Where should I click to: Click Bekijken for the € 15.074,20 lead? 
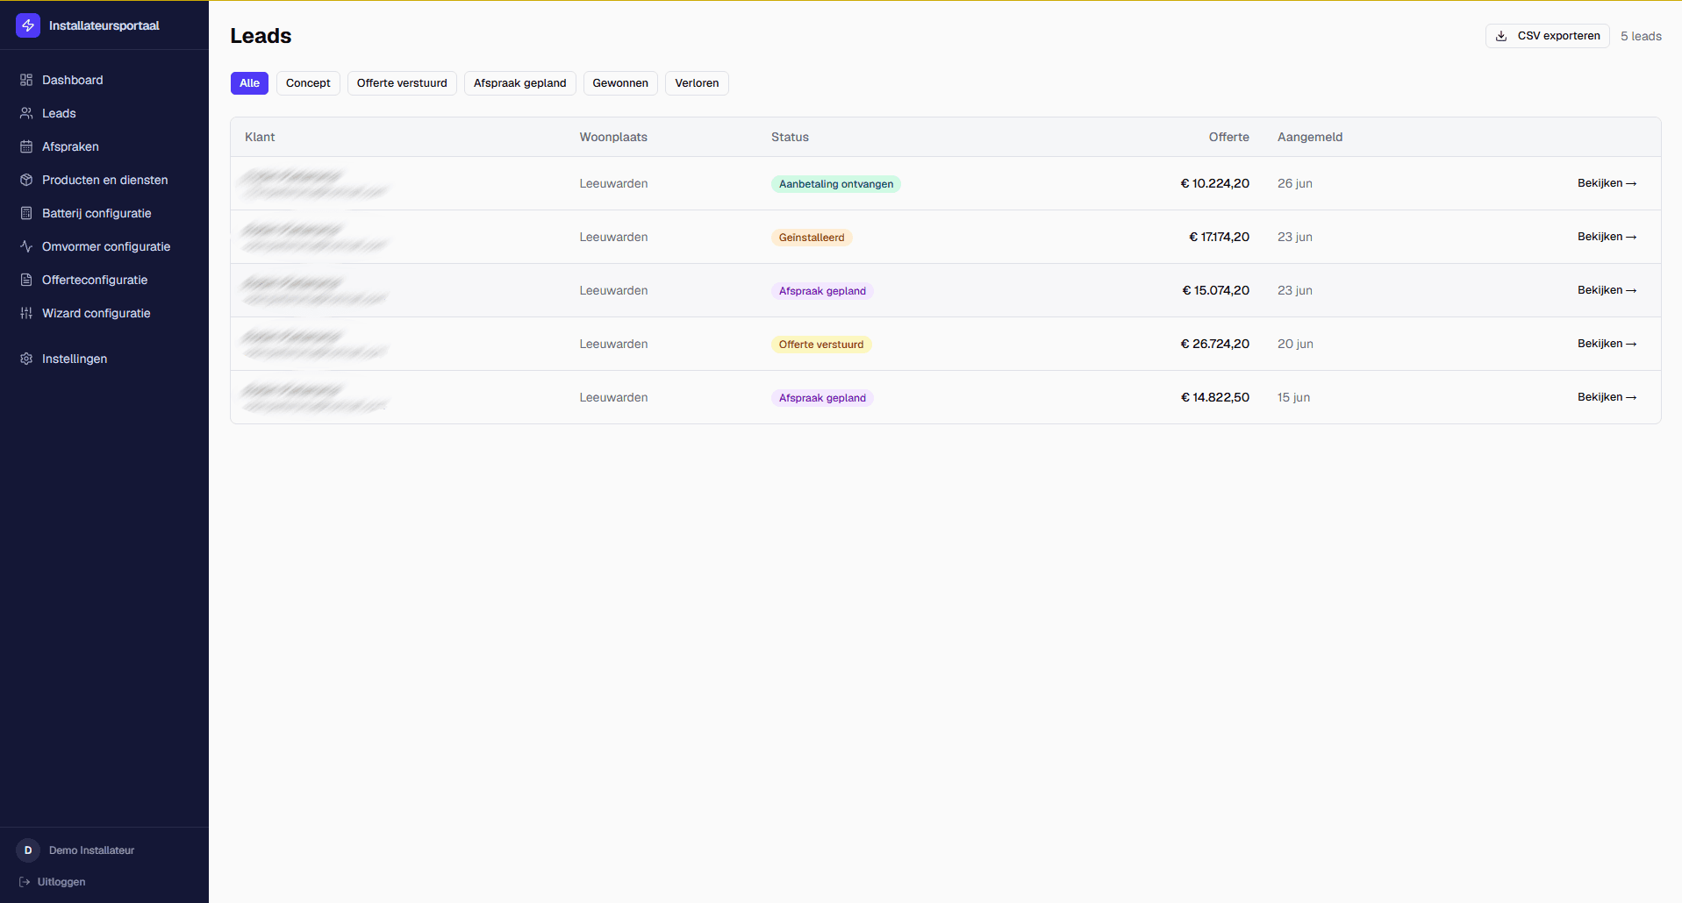click(1607, 290)
